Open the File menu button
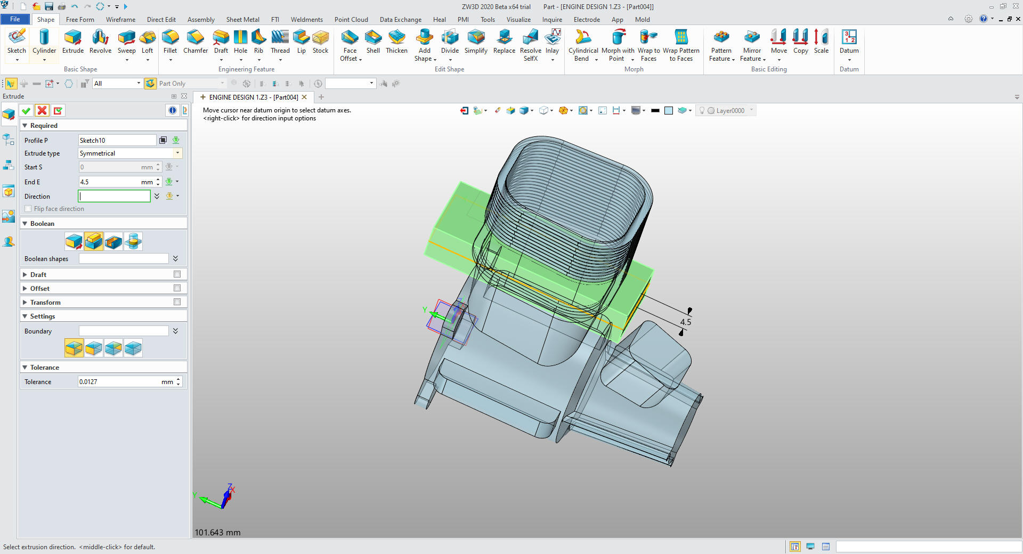 point(15,19)
